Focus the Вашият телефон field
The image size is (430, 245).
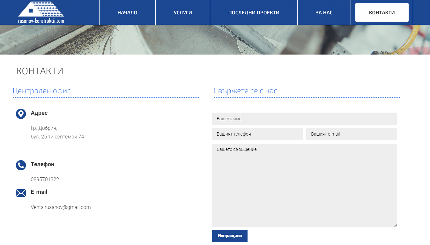pos(257,134)
